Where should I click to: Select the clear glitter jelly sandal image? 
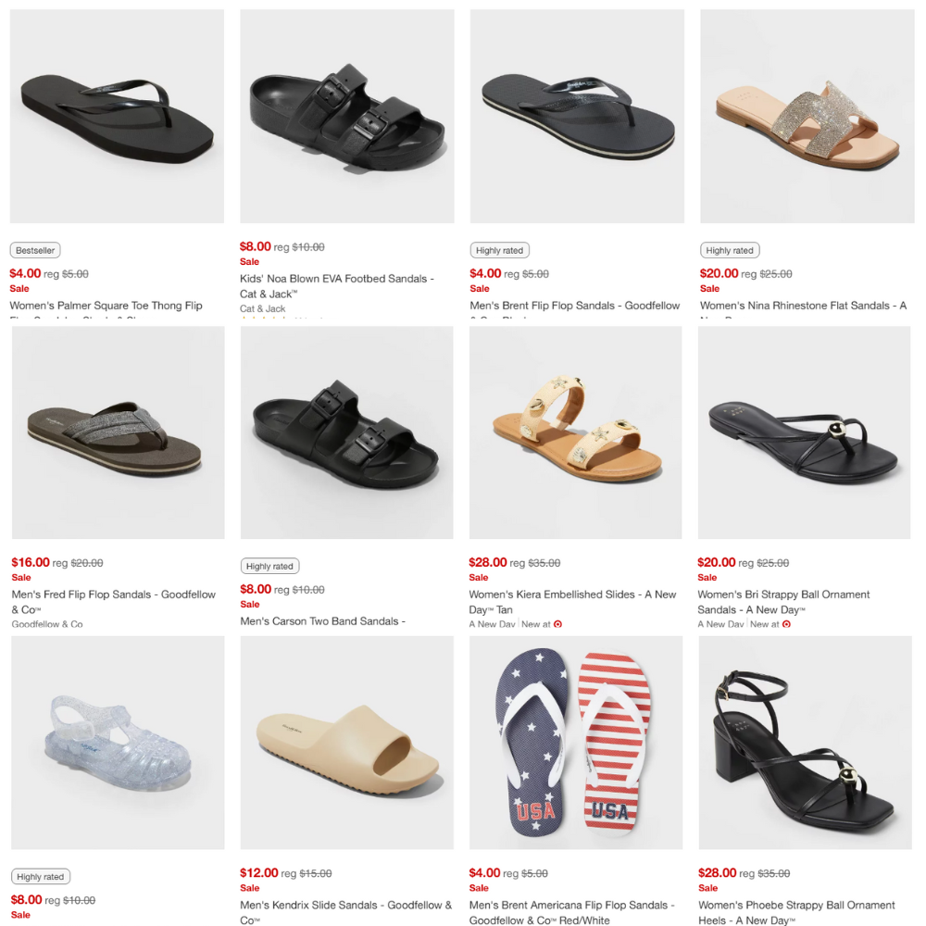pyautogui.click(x=119, y=743)
